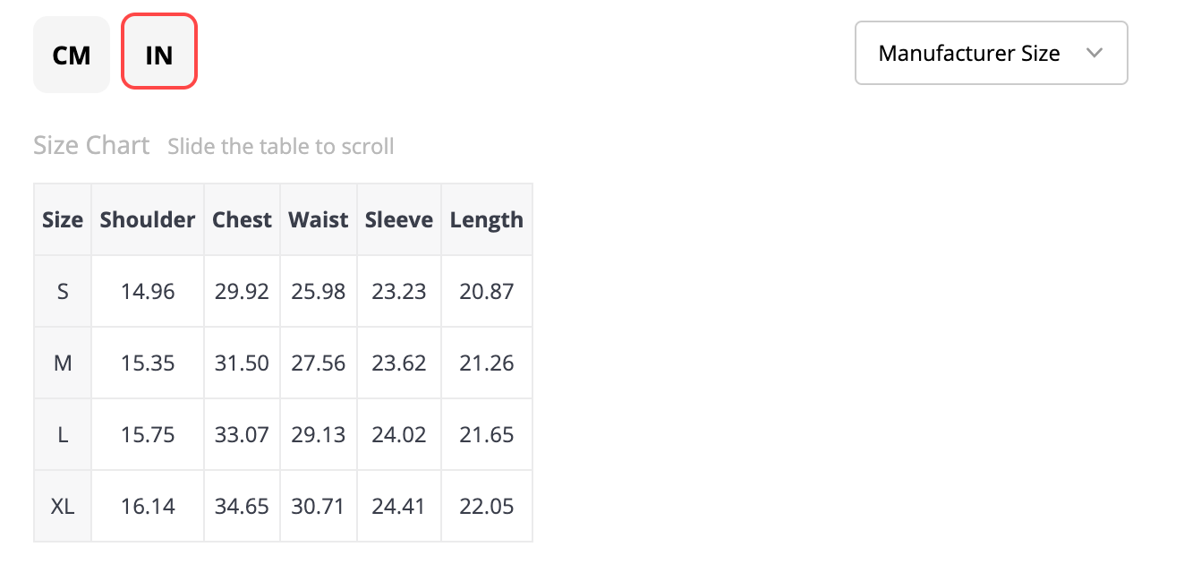Click the Waist column header
The image size is (1201, 564).
point(319,219)
